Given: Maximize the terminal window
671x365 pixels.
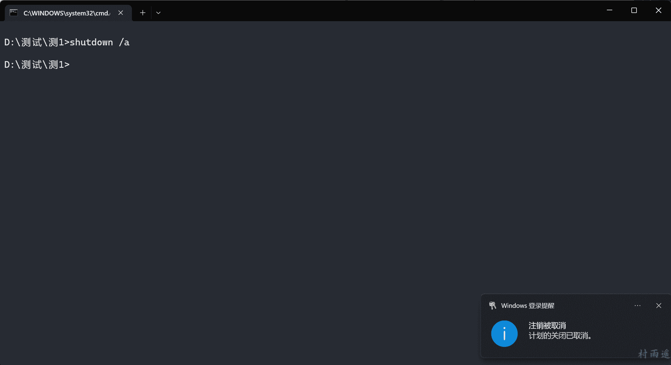Looking at the screenshot, I should point(634,10).
